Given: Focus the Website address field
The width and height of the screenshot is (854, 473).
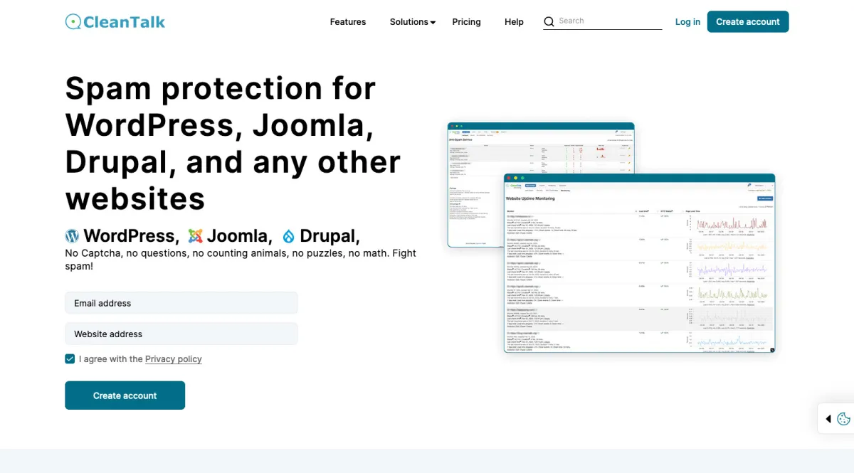Looking at the screenshot, I should click(181, 334).
